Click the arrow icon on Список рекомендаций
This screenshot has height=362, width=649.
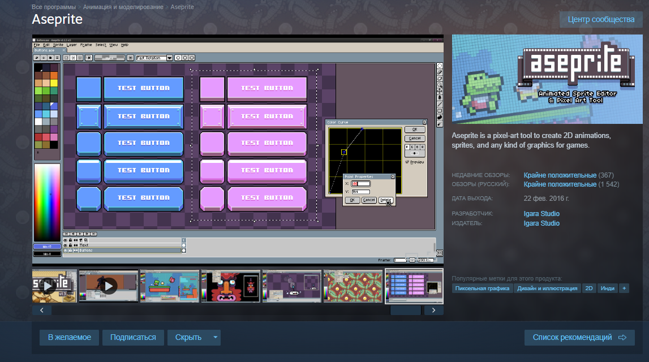[x=622, y=338]
